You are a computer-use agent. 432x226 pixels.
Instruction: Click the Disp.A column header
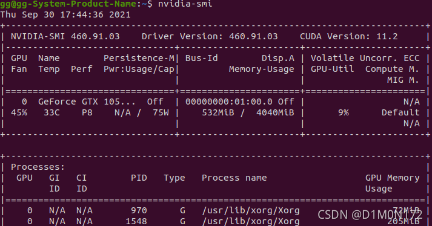click(x=278, y=58)
